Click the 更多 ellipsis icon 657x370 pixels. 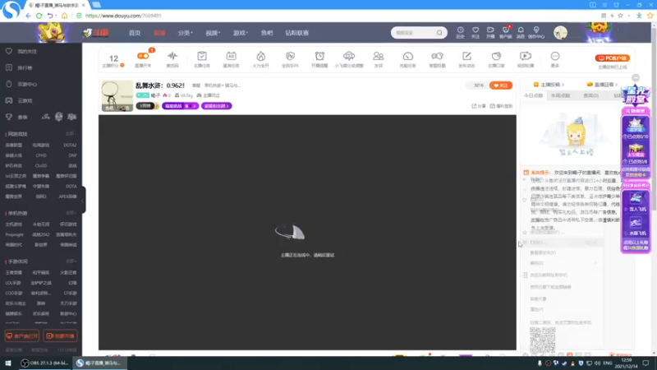(x=555, y=56)
